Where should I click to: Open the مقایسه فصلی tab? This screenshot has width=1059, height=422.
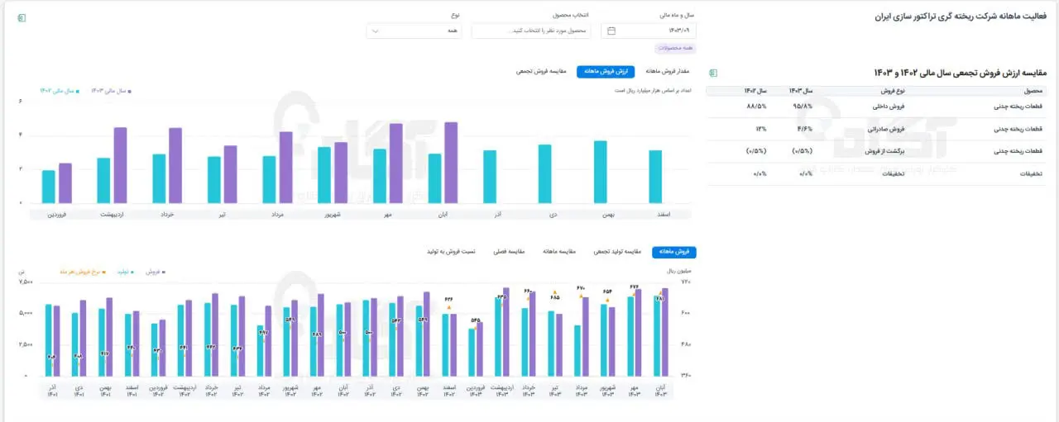tap(510, 252)
